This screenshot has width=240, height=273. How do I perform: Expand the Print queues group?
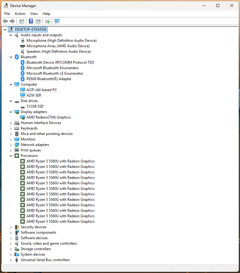click(x=11, y=151)
